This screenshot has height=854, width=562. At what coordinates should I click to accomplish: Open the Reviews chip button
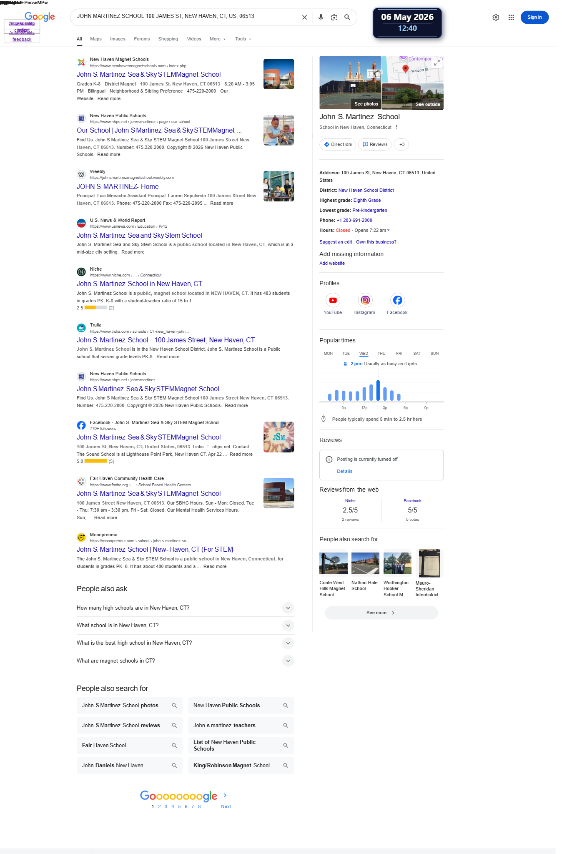[x=375, y=145]
